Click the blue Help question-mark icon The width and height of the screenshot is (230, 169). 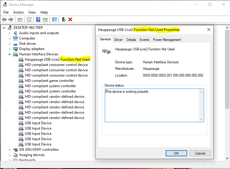(38, 19)
